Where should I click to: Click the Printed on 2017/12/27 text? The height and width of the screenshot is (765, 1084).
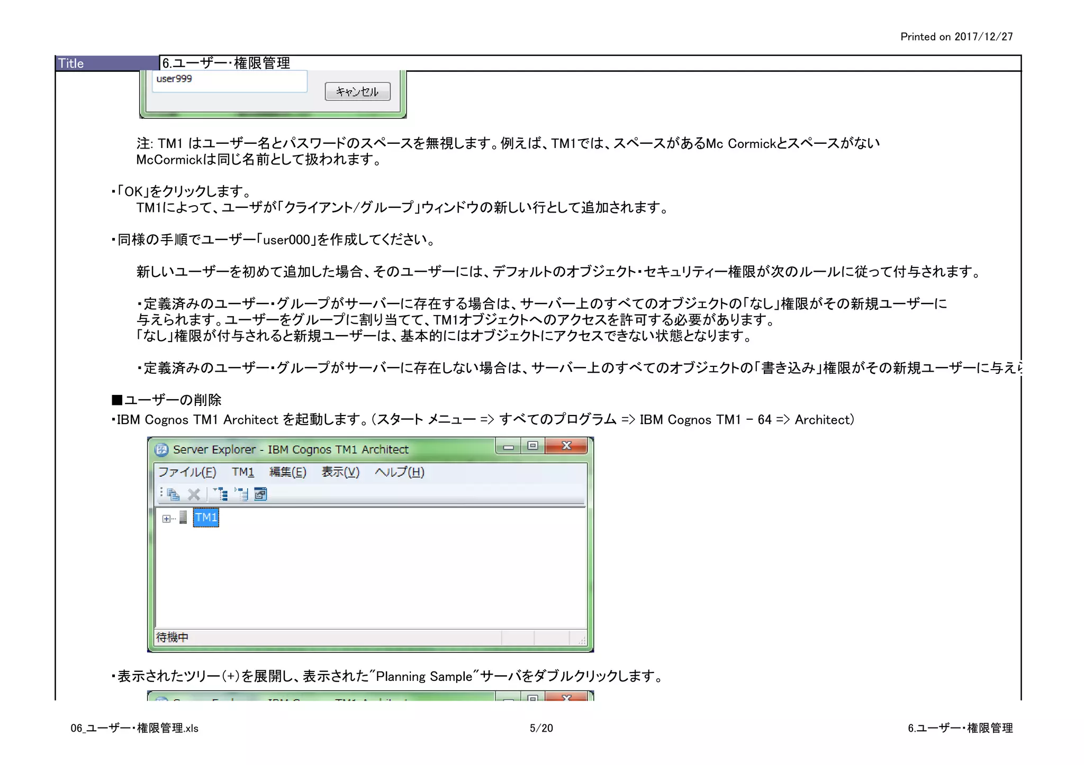click(957, 36)
